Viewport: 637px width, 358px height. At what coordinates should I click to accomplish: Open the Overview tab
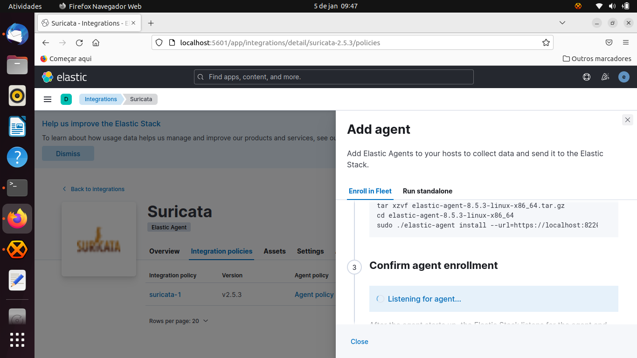coord(164,251)
